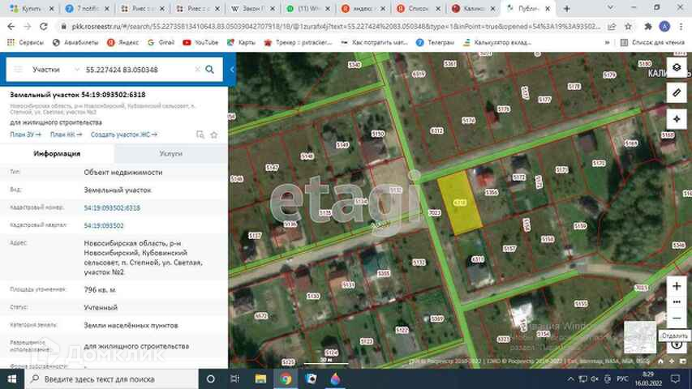Click the search box with coordinates
692x389 pixels.
138,70
